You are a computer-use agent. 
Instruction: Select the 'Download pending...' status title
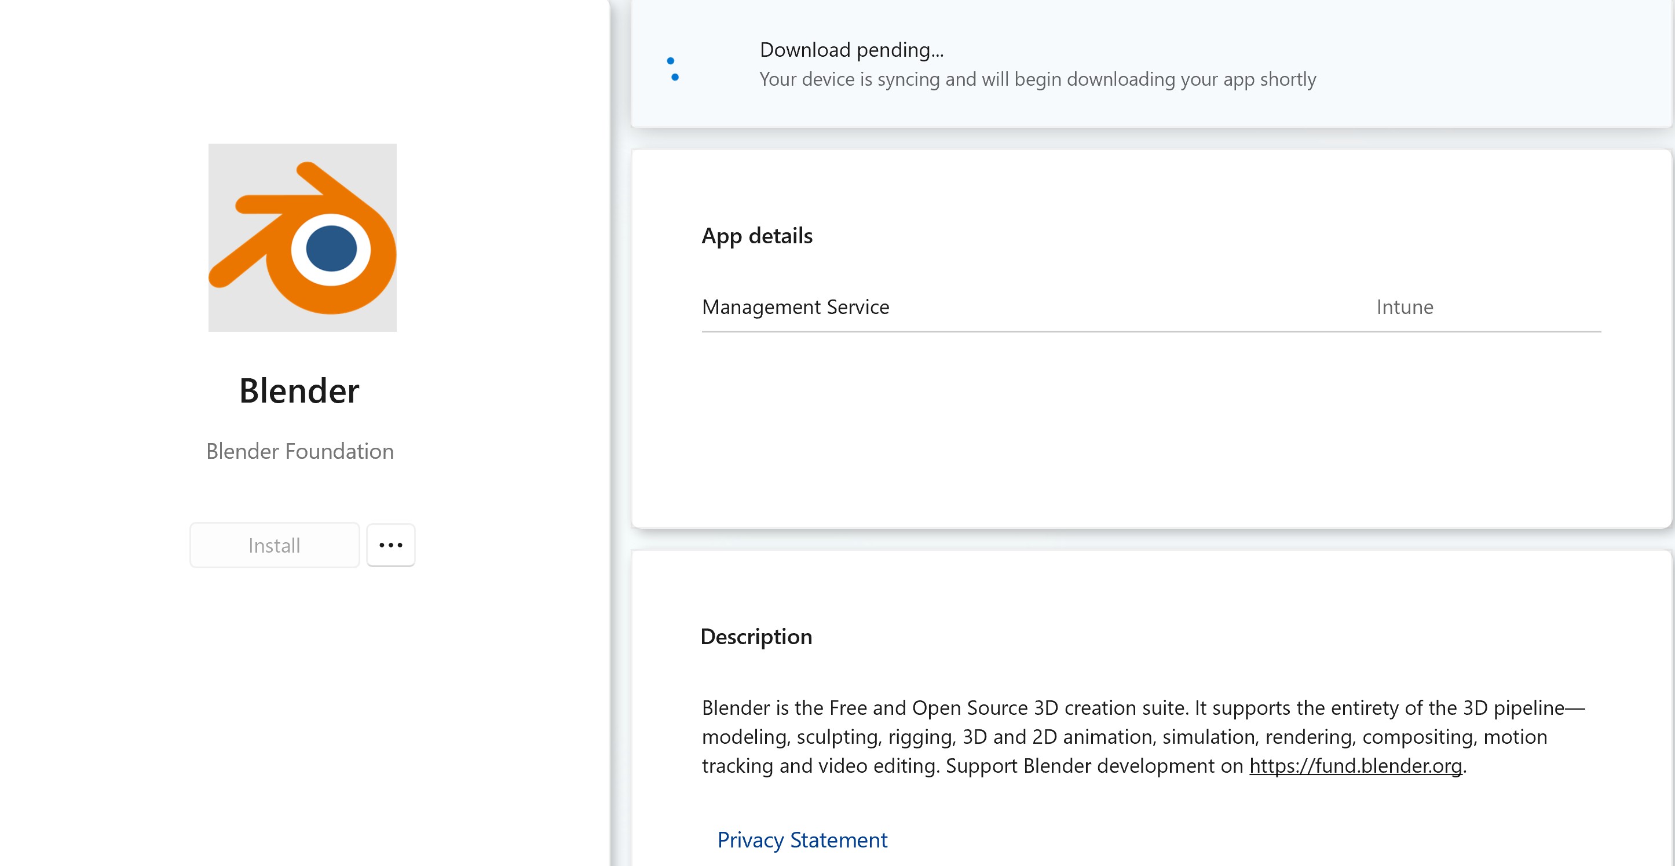coord(851,49)
